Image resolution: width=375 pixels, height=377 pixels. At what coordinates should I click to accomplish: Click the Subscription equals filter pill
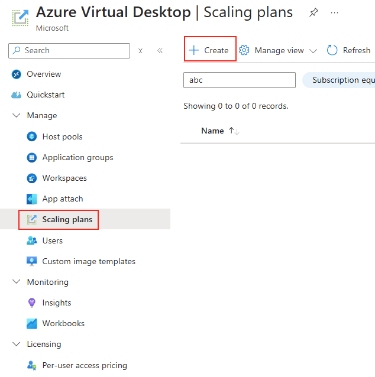point(339,80)
